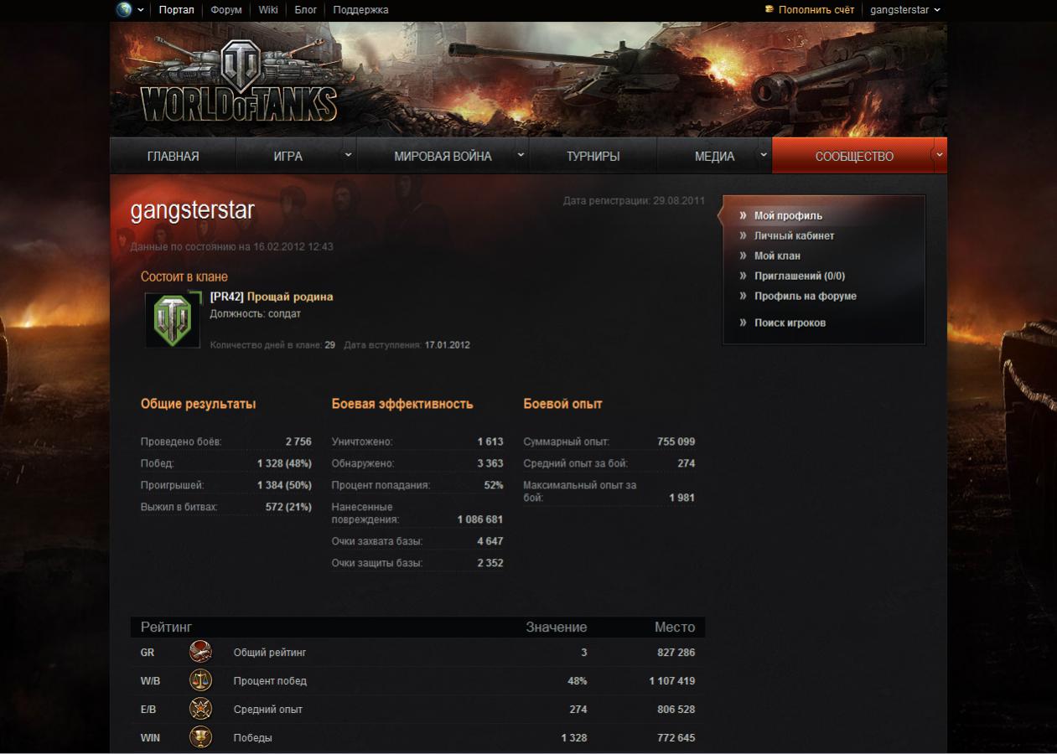Screen dimensions: 1057x754
Task: Open the Прощай родина clan link
Action: point(290,297)
